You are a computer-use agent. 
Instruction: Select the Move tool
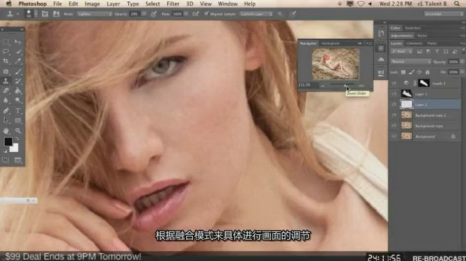tap(18, 42)
